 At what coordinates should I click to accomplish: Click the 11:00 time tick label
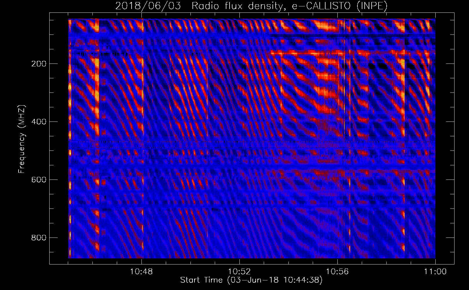435,272
